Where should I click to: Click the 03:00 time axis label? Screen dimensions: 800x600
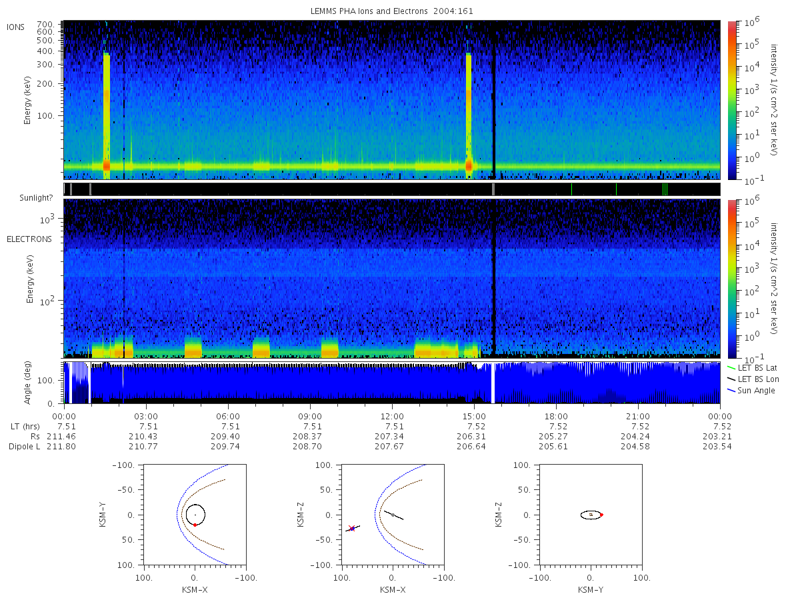click(x=146, y=416)
